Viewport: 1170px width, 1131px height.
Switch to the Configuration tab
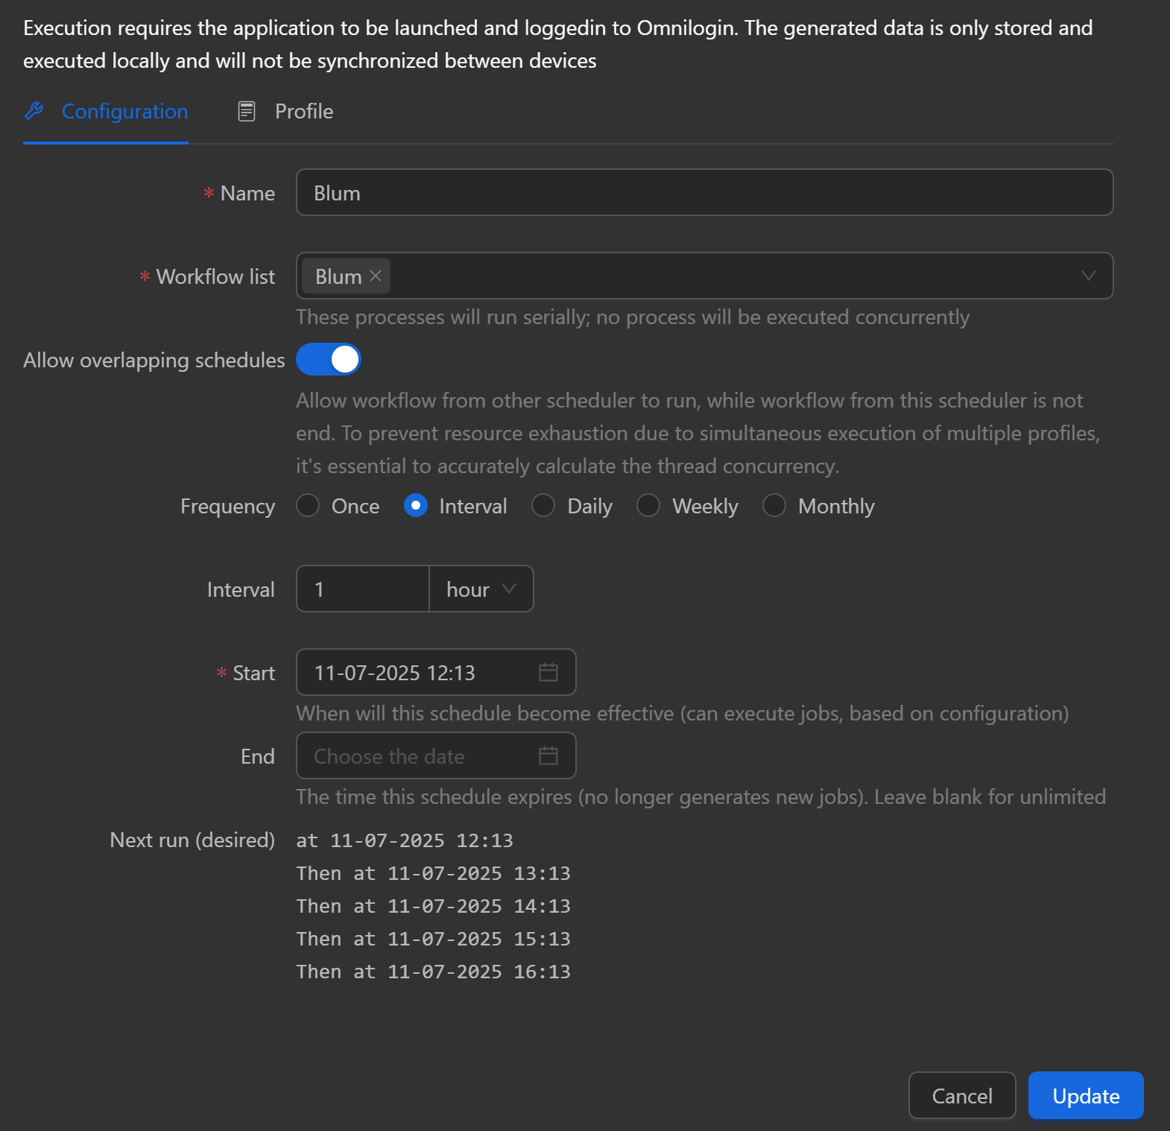(124, 111)
